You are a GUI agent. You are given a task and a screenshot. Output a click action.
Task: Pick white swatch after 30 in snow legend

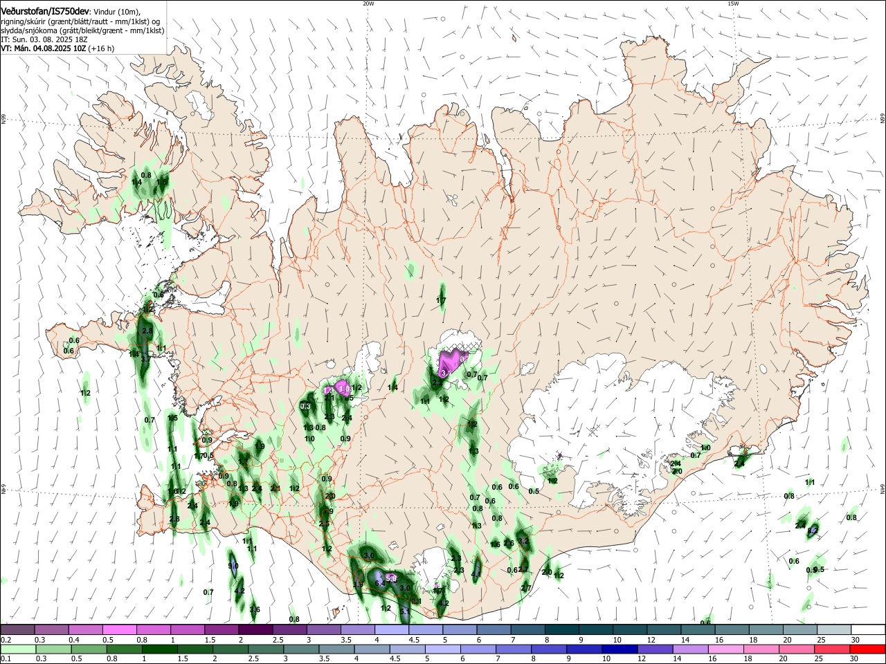pos(869,629)
